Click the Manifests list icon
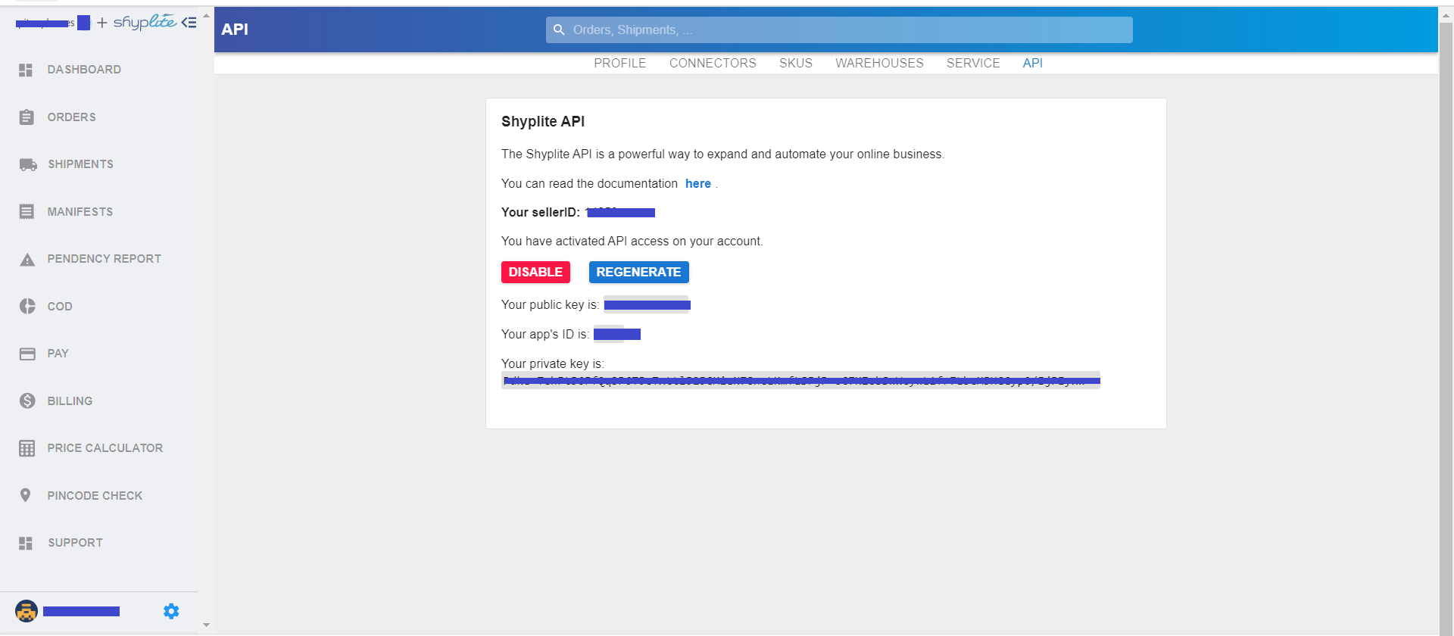 [27, 212]
